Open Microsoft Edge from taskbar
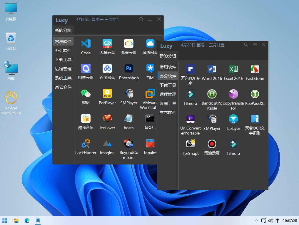The width and height of the screenshot is (299, 225). pos(27,221)
